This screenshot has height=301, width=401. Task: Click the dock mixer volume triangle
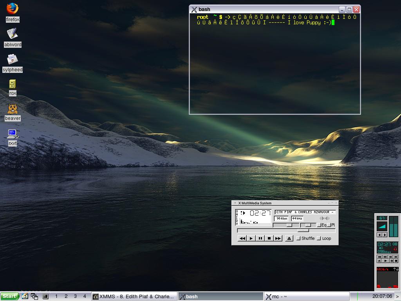tap(382, 226)
